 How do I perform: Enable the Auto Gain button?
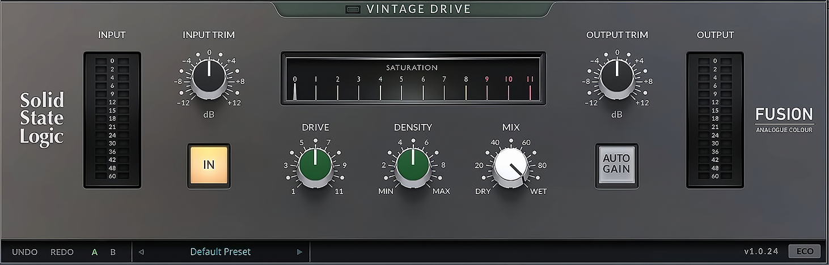coord(616,165)
